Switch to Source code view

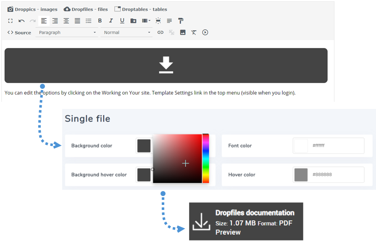click(19, 33)
